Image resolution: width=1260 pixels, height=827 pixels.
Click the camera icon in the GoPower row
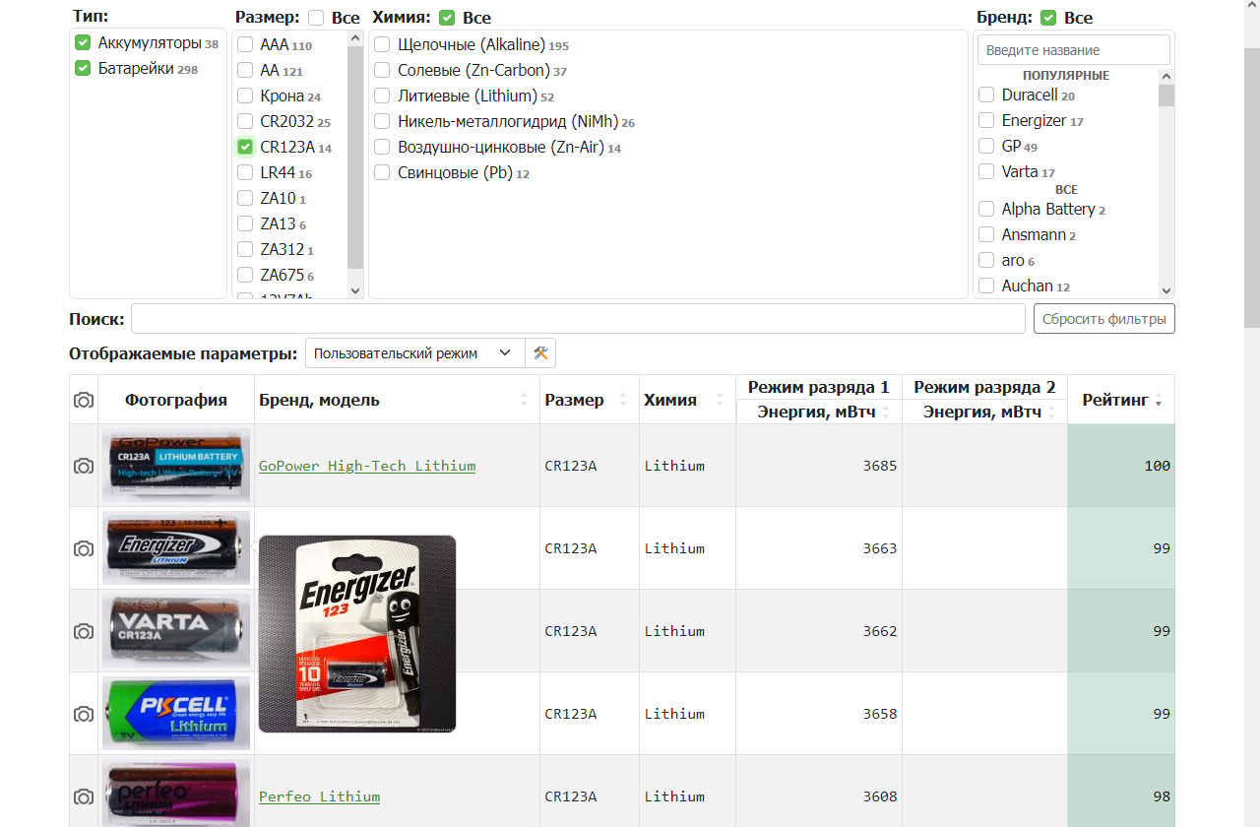click(84, 466)
